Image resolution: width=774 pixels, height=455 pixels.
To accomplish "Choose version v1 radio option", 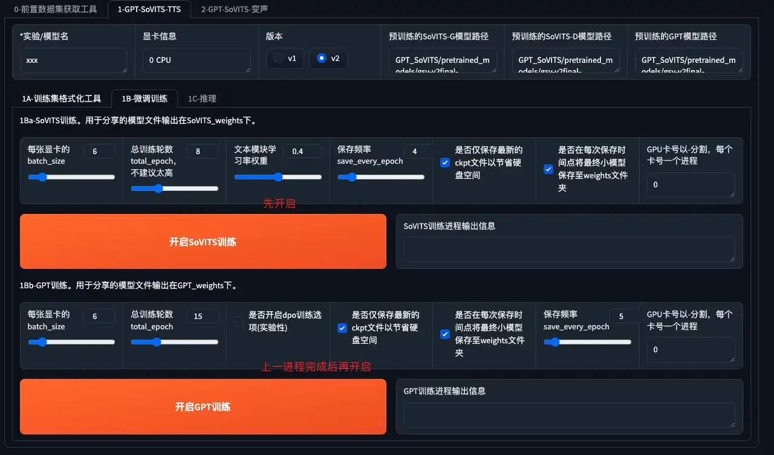I will (285, 59).
